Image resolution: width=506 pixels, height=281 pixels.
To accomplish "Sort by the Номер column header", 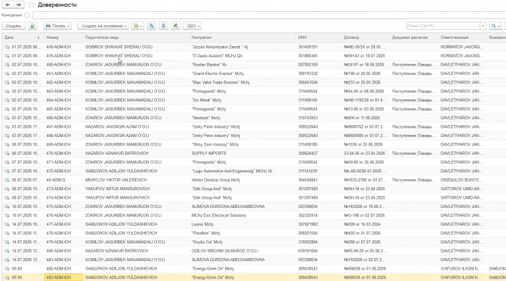I will click(63, 38).
